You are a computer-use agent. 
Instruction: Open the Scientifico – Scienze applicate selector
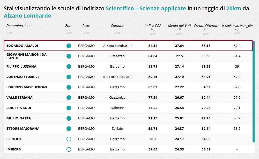[146, 8]
